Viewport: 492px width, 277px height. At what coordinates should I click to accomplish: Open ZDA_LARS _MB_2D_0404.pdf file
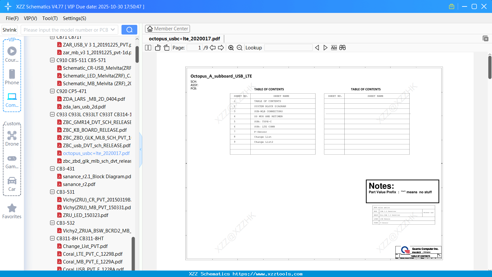[x=94, y=99]
